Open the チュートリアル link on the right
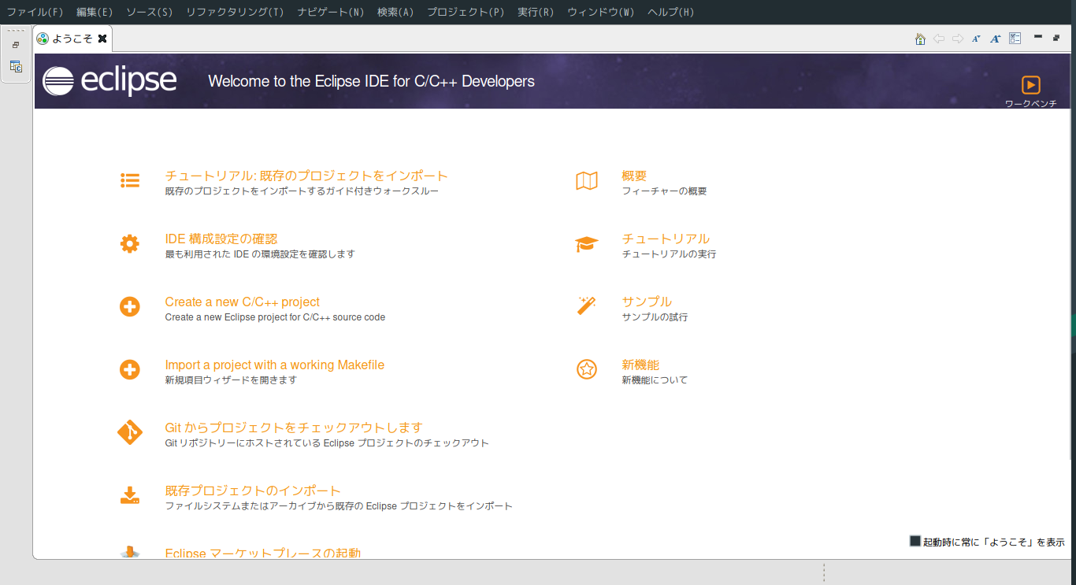The width and height of the screenshot is (1076, 585). tap(666, 239)
